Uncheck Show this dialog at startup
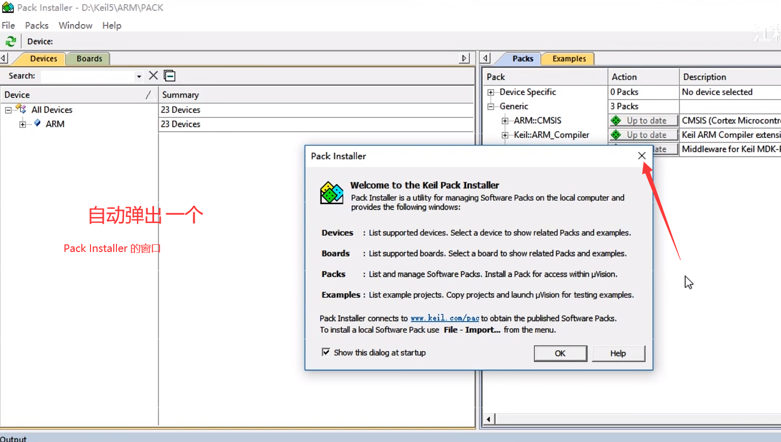Screen dimensions: 781x442 coord(326,352)
